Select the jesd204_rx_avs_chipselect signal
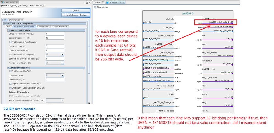Image resolution: width=274 pixels, height=133 pixels. coord(154,55)
